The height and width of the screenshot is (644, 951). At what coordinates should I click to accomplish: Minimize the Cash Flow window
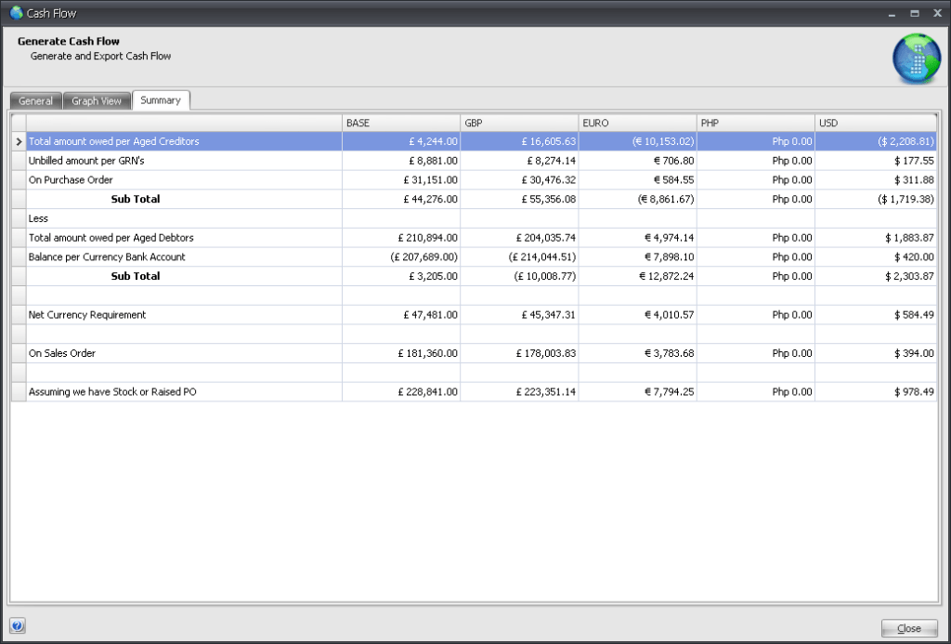[892, 13]
